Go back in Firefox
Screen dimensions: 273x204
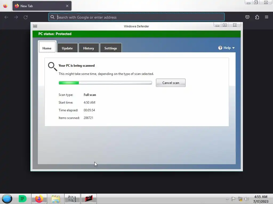6,17
